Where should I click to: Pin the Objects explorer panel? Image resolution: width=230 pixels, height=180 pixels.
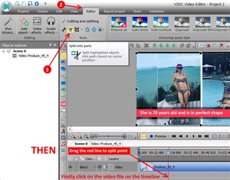point(50,45)
